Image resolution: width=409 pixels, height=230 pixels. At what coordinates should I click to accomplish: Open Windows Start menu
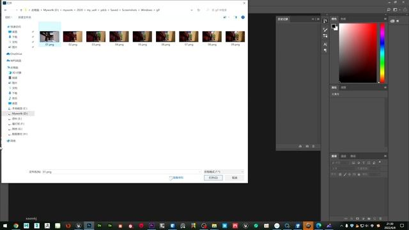[5, 226]
